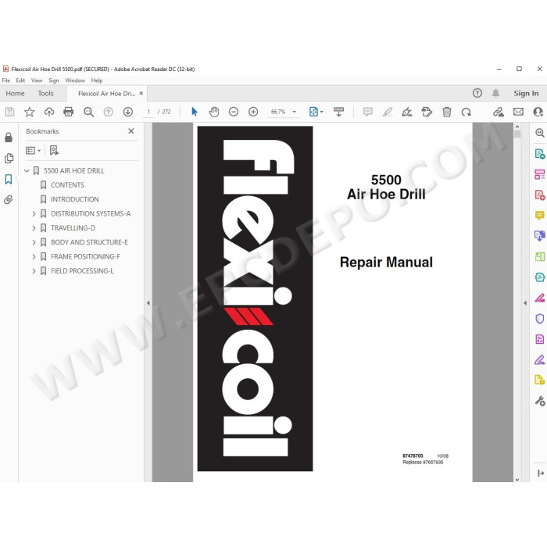
Task: Expand the BODY AND STRUCTURE-E bookmark
Action: click(34, 242)
